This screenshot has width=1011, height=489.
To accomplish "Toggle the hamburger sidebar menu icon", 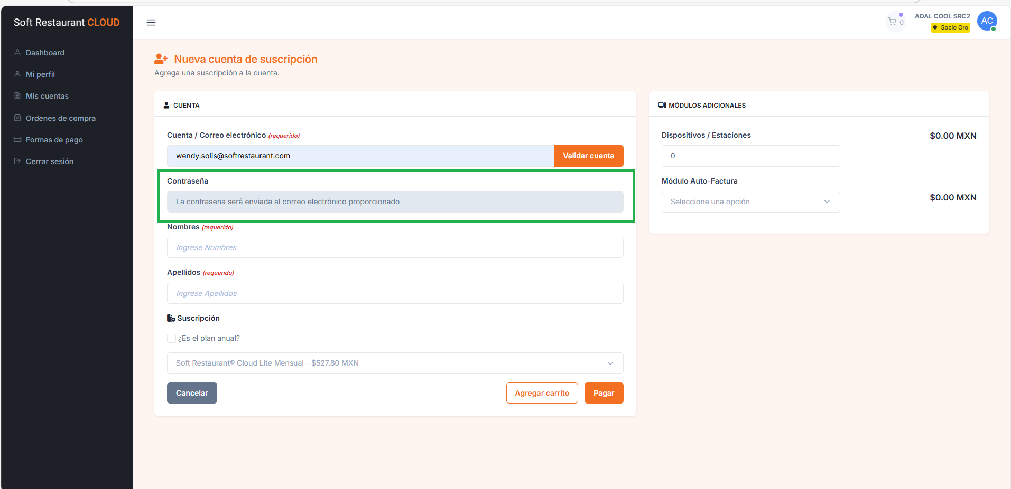I will (151, 23).
